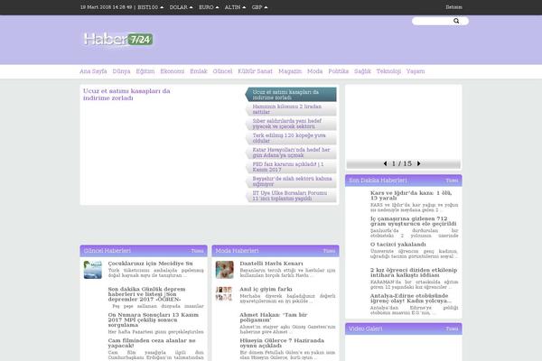Viewport: 542px width, 361px height.
Task: Open the Magazin menu item
Action: point(290,71)
